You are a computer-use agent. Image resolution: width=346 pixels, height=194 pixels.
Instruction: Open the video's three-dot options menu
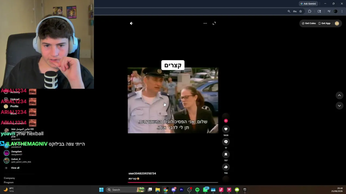pyautogui.click(x=205, y=23)
